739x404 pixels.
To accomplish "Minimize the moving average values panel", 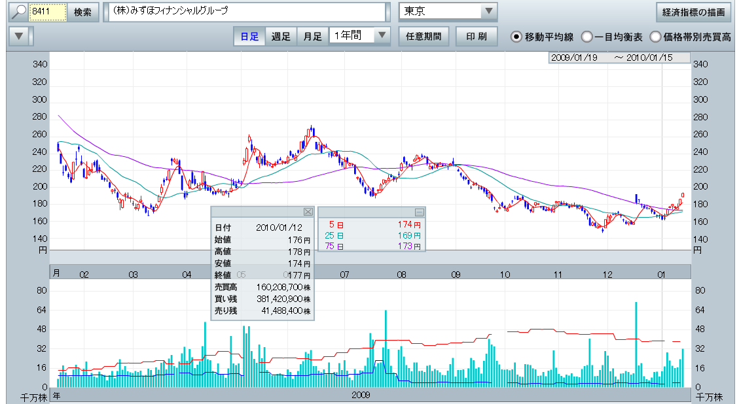I will (x=420, y=212).
